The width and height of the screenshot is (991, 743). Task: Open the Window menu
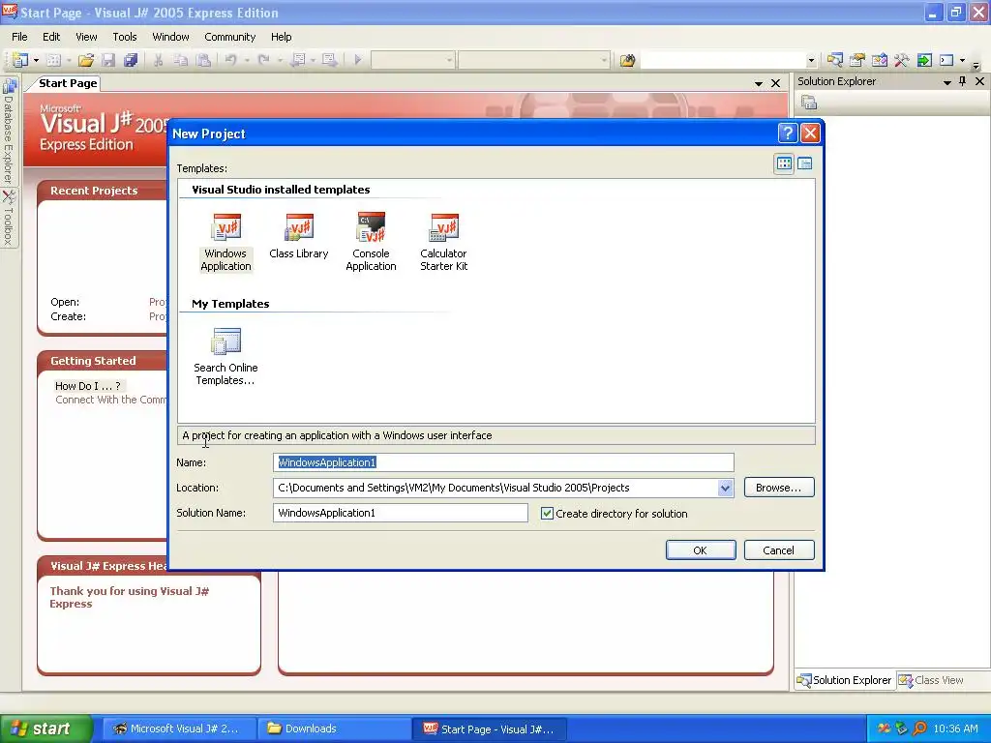pyautogui.click(x=170, y=37)
